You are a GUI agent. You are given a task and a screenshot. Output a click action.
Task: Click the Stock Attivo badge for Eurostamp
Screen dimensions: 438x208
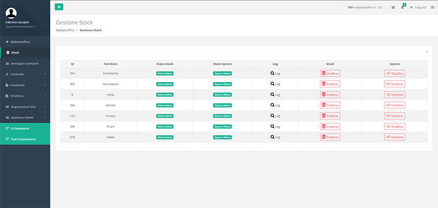point(165,73)
